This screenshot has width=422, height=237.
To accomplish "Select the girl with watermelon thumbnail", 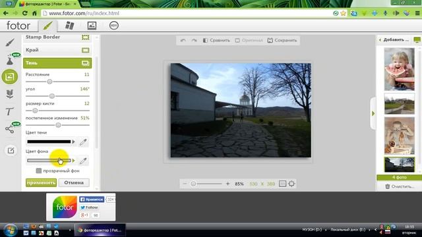I will pyautogui.click(x=399, y=69).
